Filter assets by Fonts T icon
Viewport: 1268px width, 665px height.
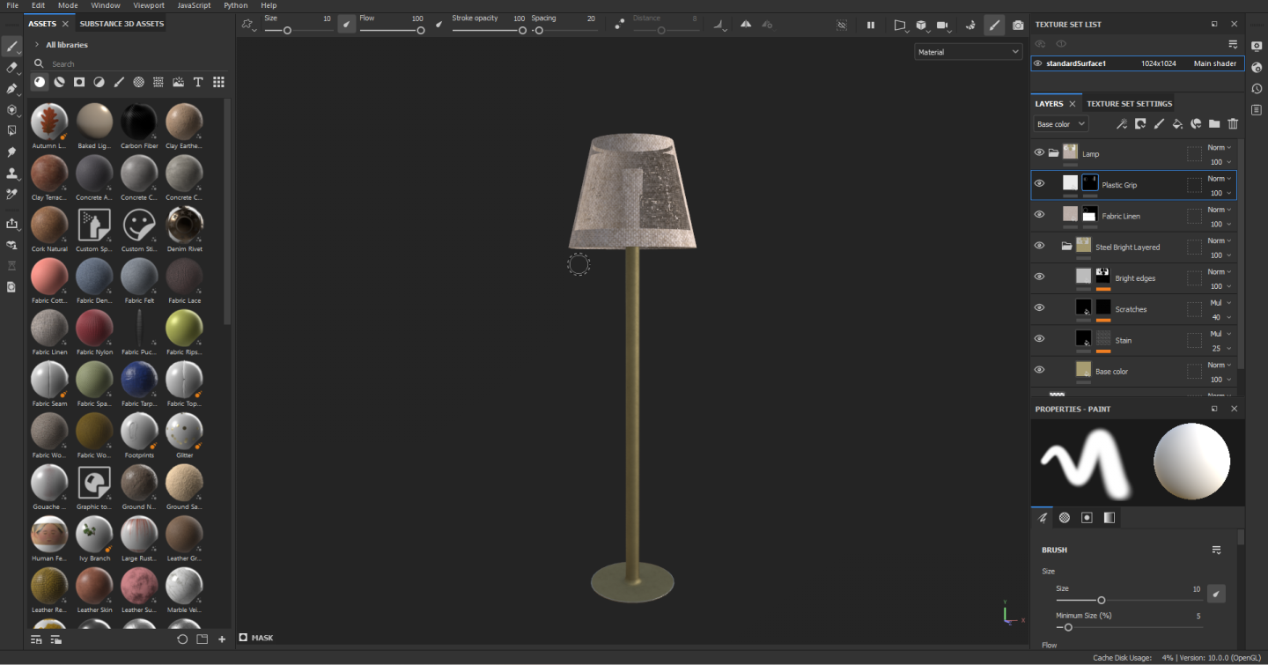[198, 82]
